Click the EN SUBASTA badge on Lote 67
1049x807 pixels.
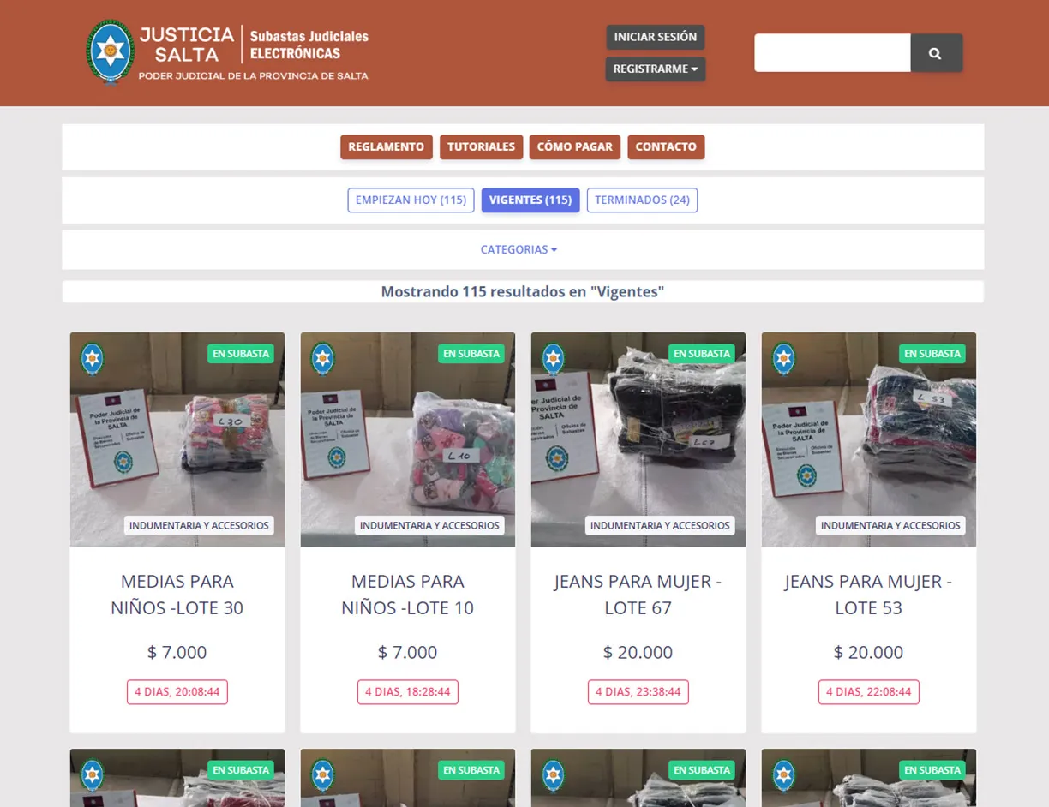(701, 353)
